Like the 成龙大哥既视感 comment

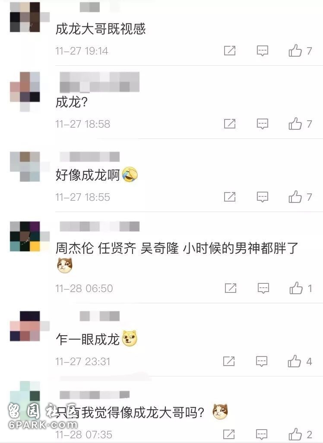pyautogui.click(x=295, y=51)
